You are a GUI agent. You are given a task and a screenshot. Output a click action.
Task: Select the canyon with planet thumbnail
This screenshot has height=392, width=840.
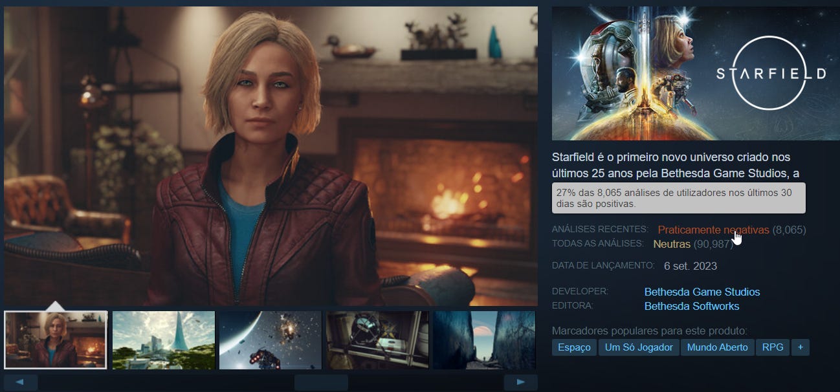coord(484,340)
